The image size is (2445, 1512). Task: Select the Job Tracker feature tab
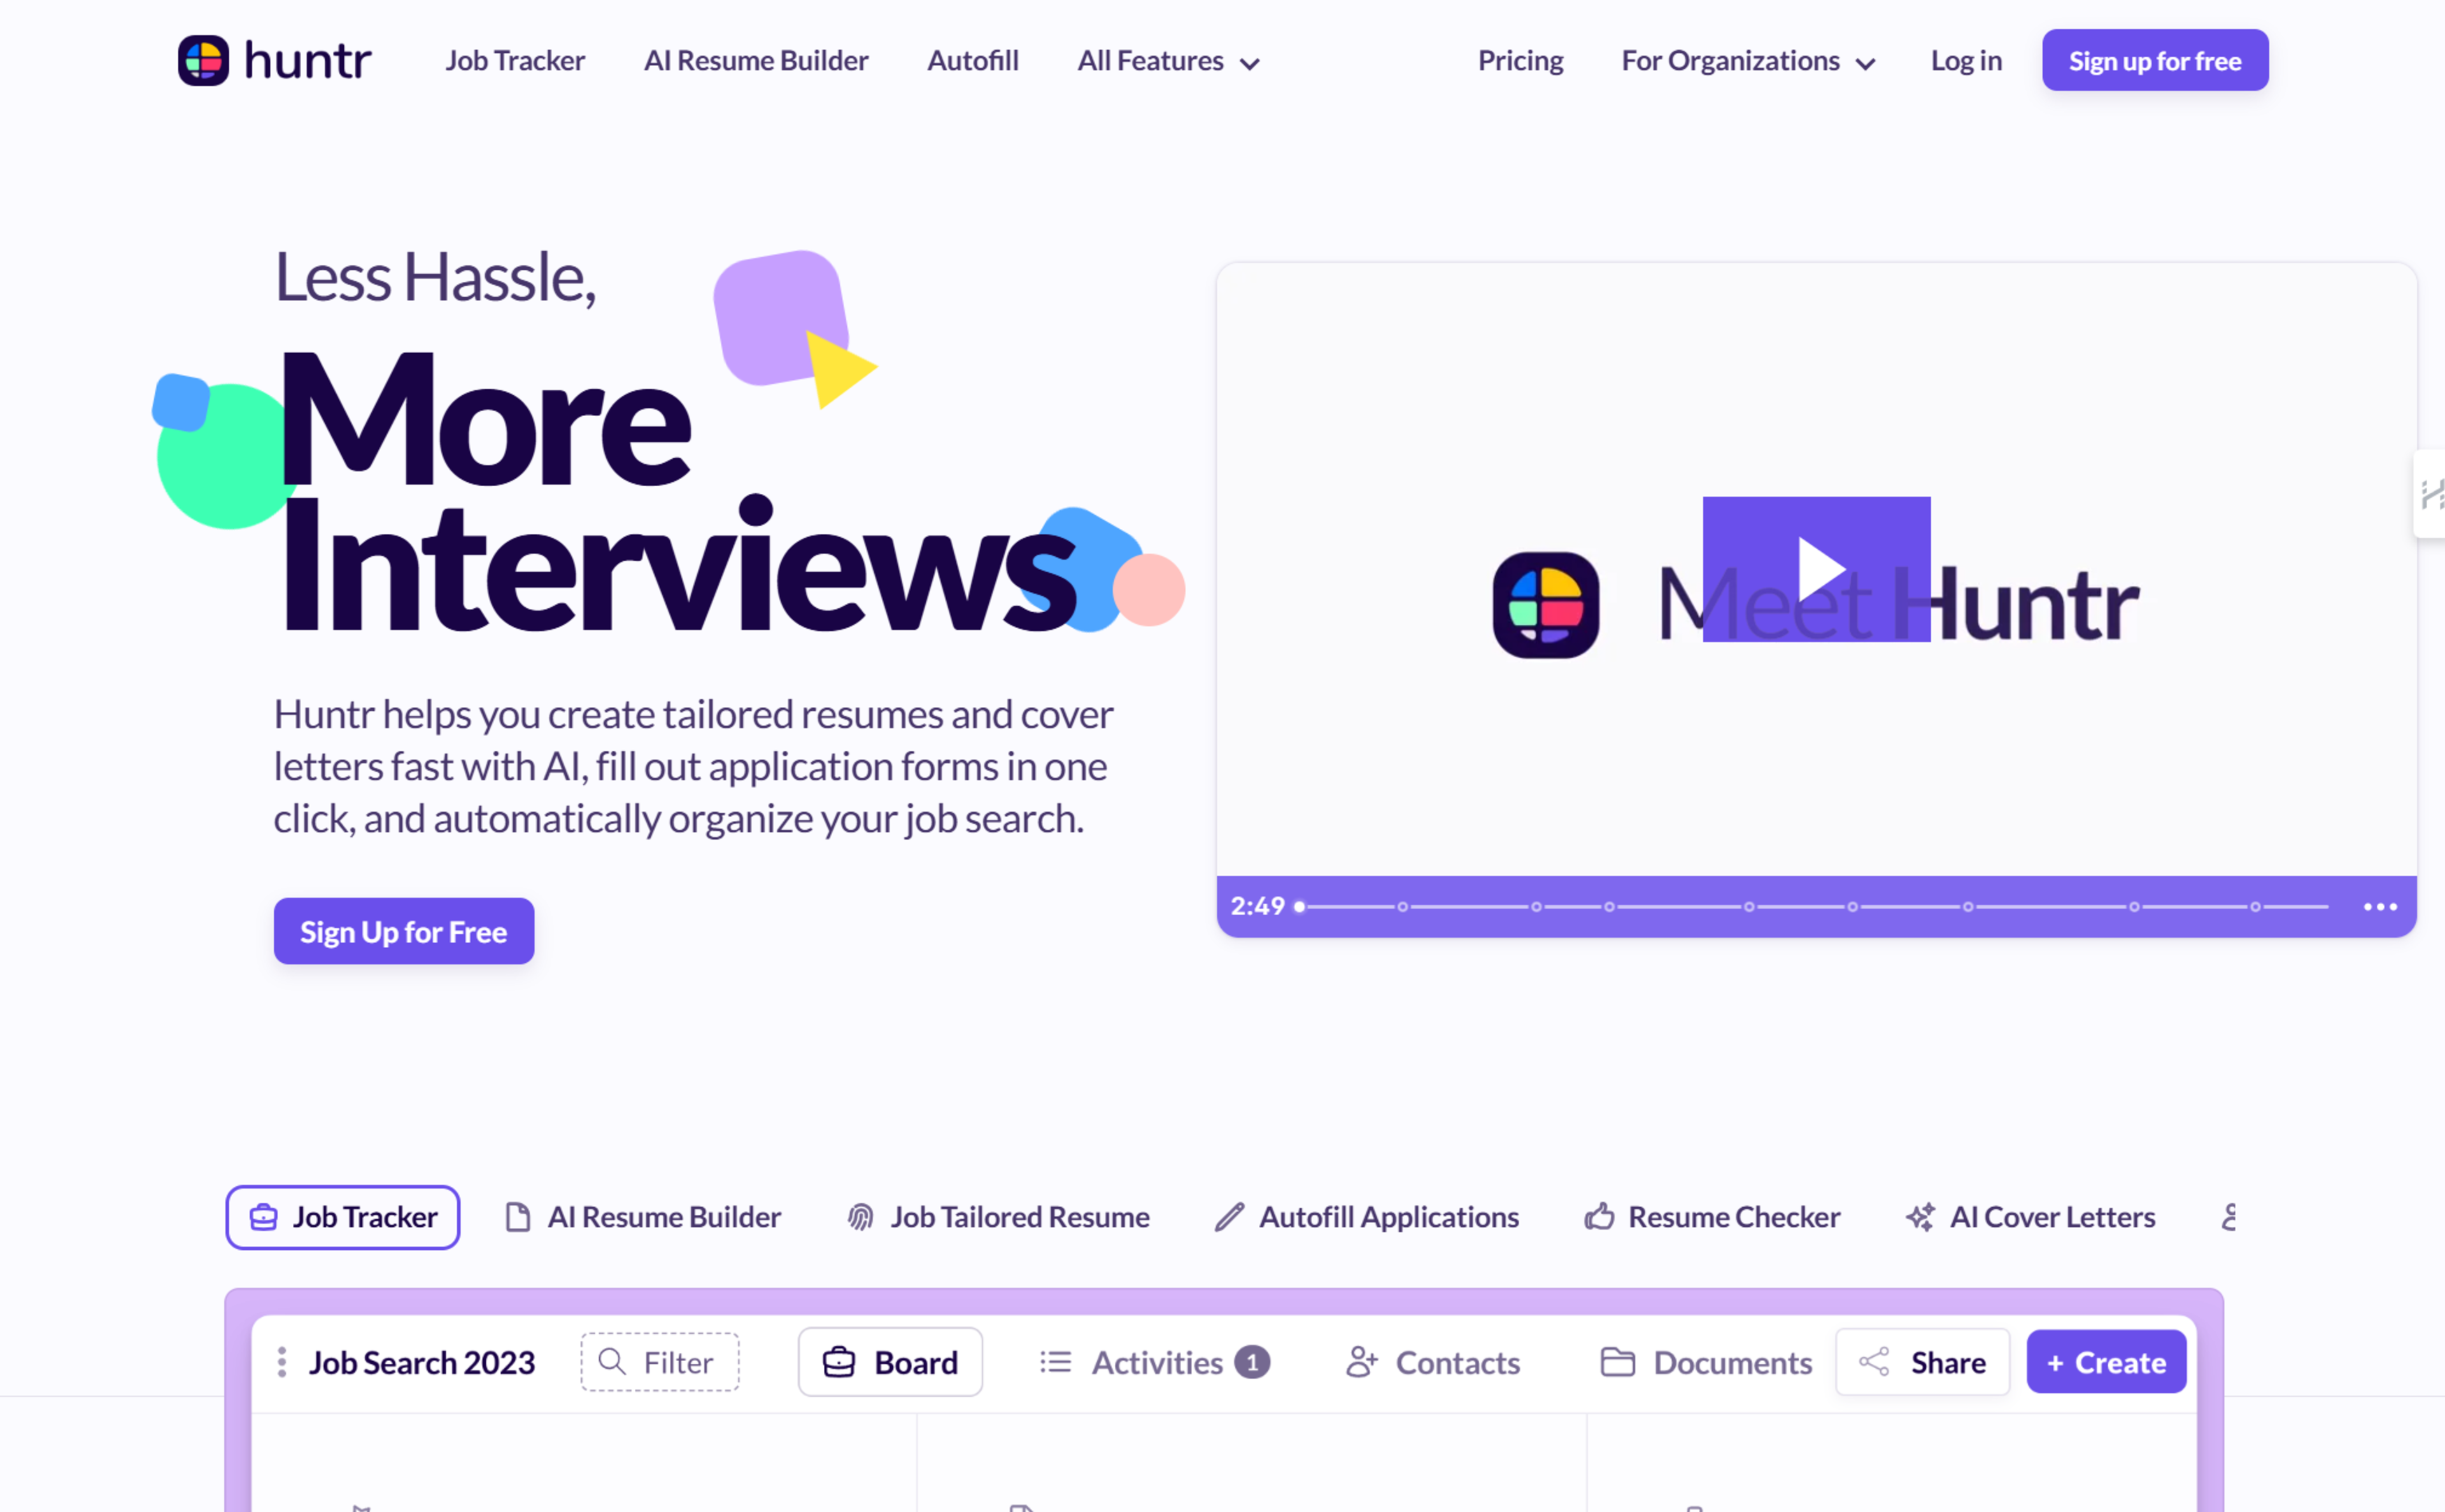pyautogui.click(x=343, y=1217)
